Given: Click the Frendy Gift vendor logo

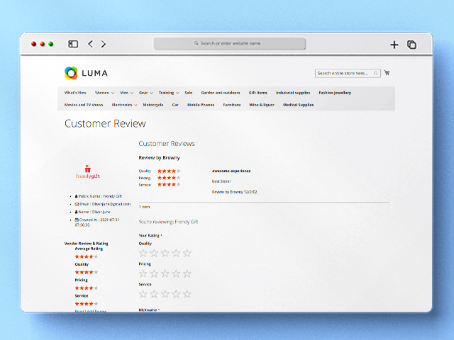Looking at the screenshot, I should [x=88, y=173].
